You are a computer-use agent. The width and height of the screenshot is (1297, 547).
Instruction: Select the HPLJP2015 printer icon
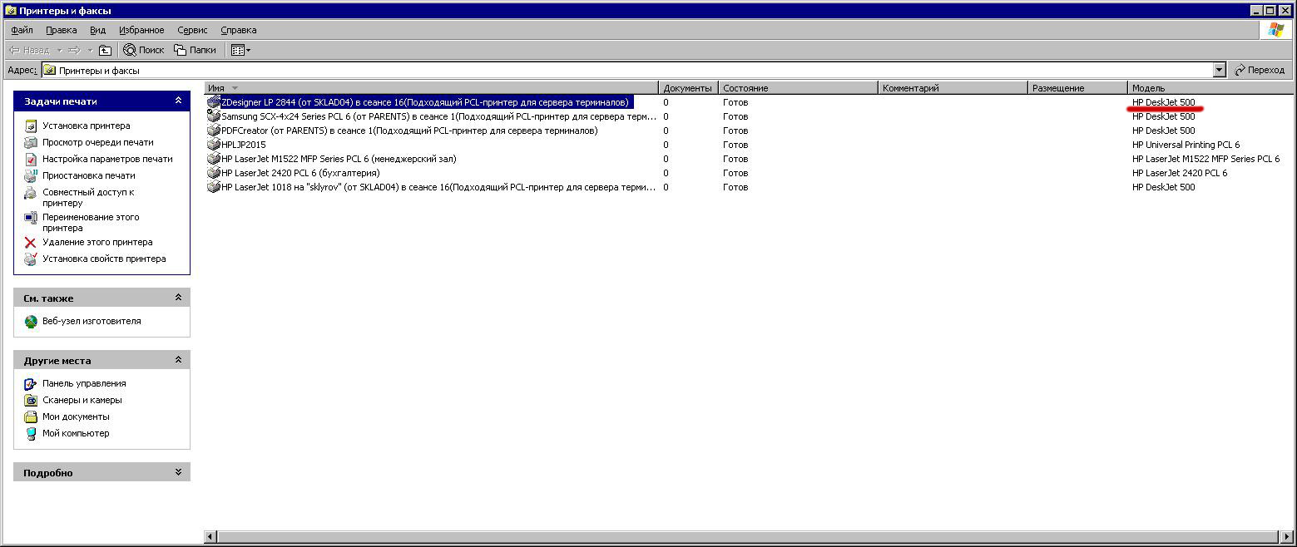tap(214, 145)
